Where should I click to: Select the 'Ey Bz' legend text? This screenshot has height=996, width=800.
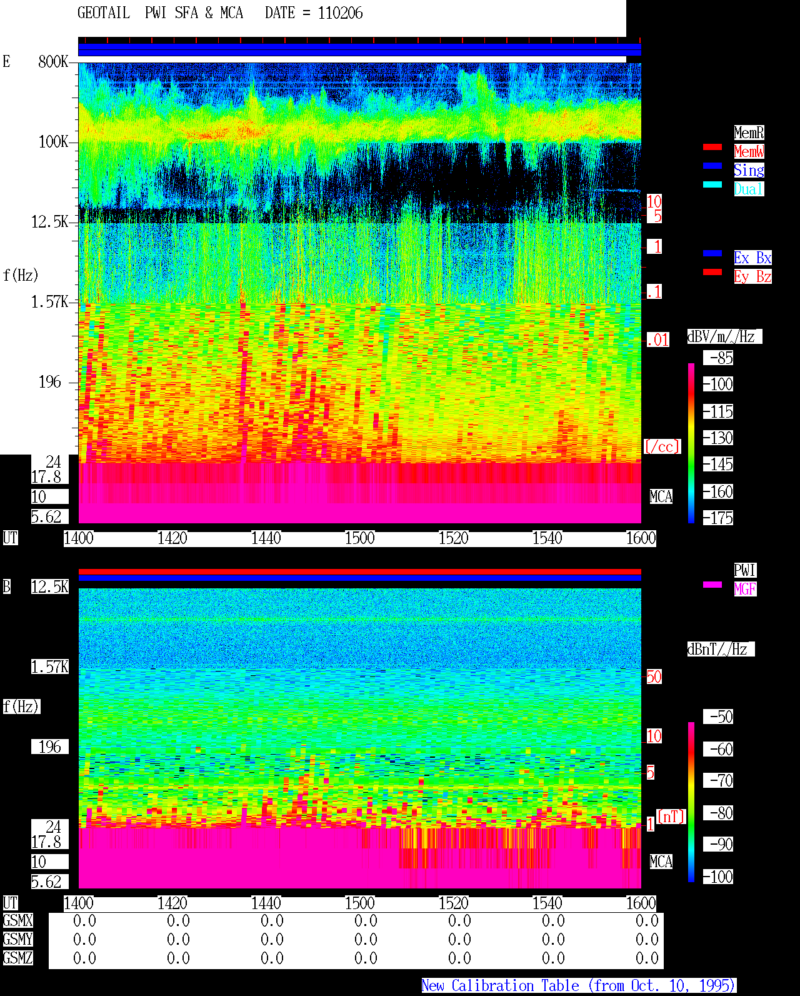(752, 276)
